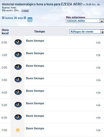Click the lunes 26 sep date link
Viewport: 104px width, 137px height.
click(x=14, y=18)
